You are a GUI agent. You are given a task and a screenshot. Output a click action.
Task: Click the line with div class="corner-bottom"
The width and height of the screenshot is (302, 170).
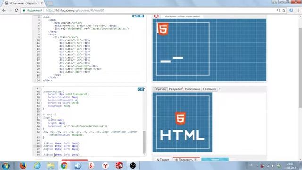point(80,69)
